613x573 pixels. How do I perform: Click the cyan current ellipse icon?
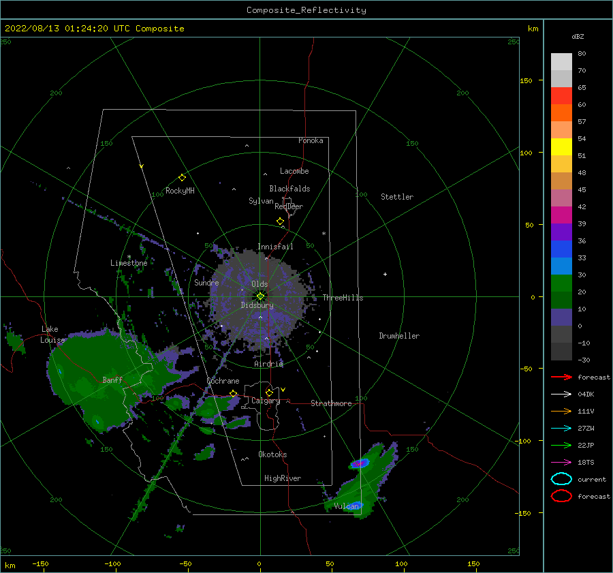pos(561,479)
